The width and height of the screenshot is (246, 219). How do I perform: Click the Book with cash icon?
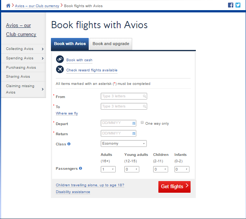point(60,59)
